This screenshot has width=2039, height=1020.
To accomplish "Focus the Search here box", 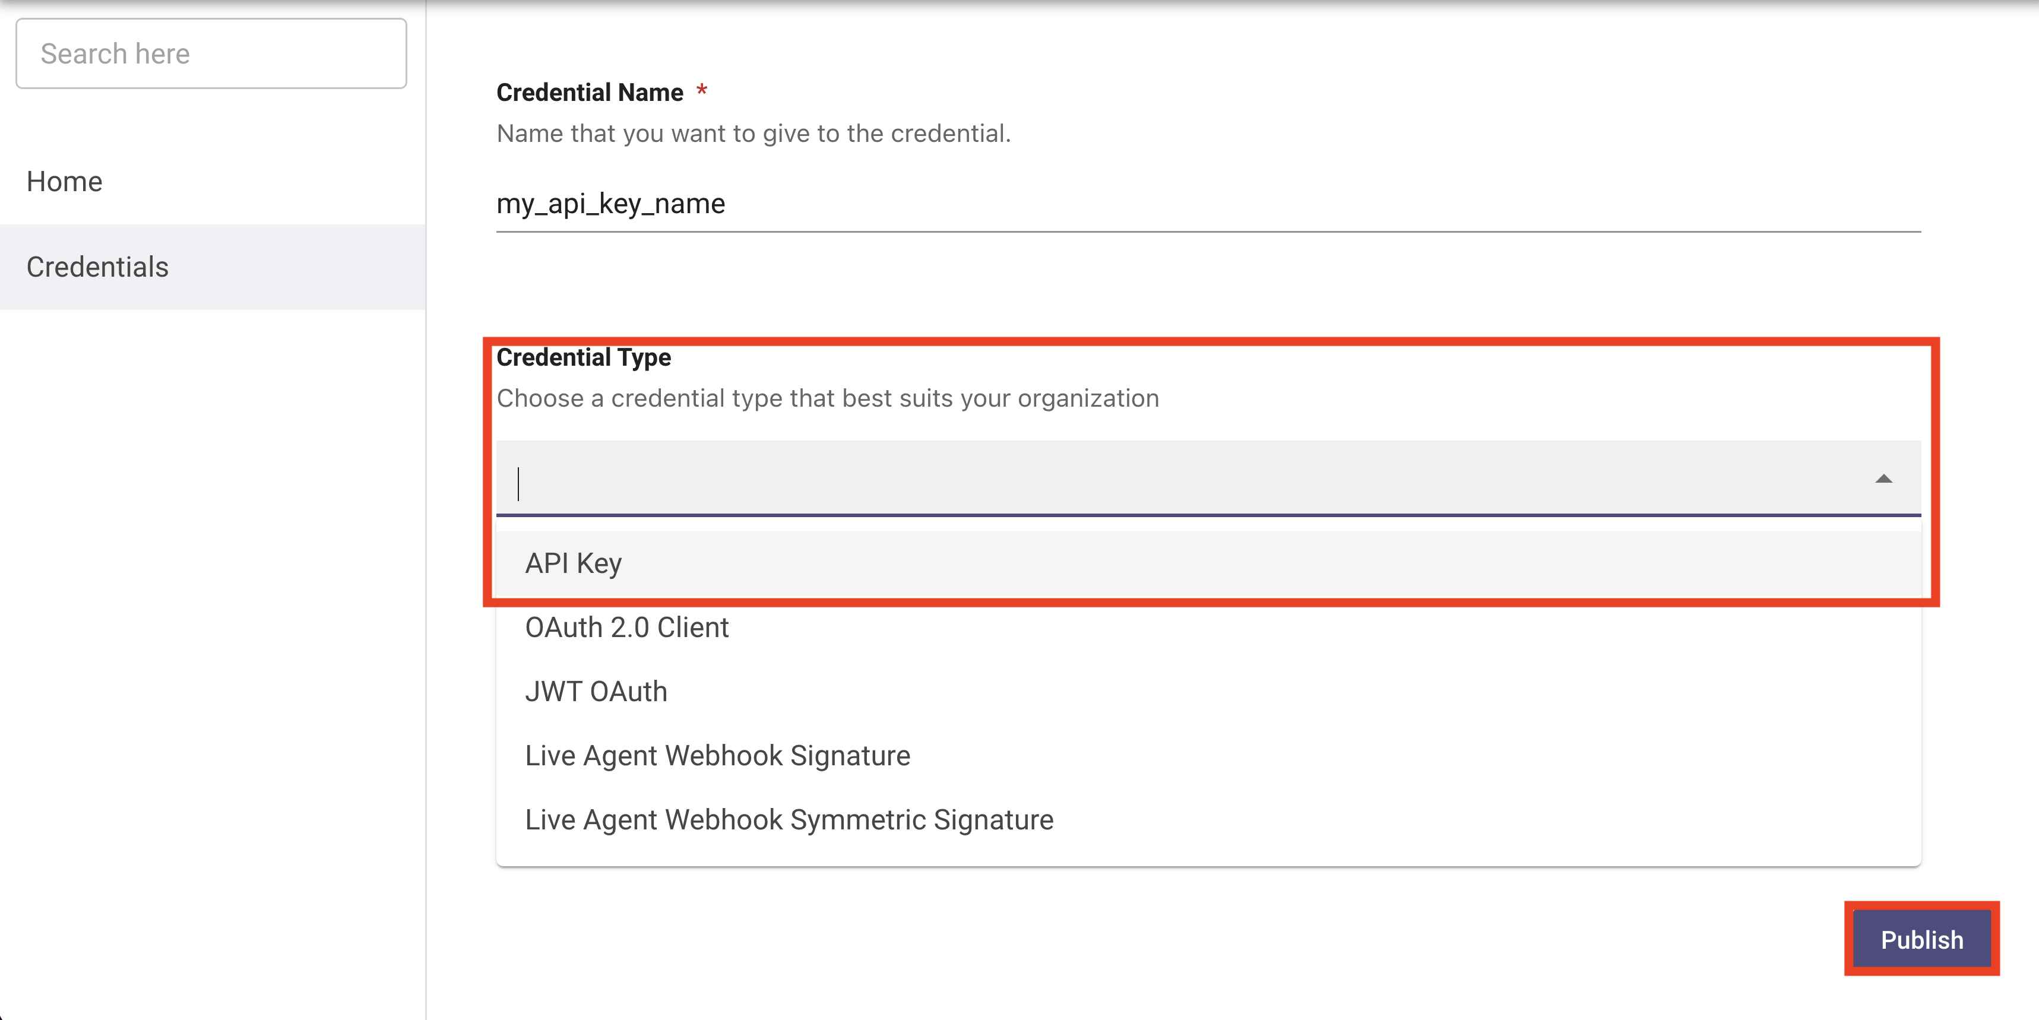I will [x=211, y=54].
